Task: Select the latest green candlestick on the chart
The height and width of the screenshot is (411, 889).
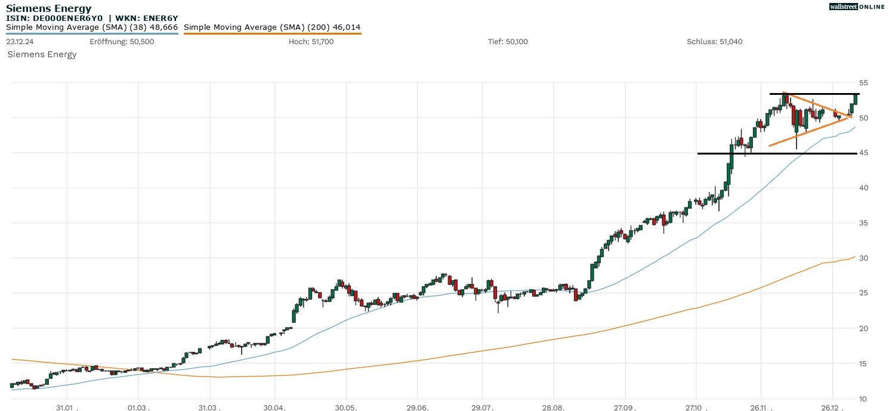Action: [x=855, y=98]
